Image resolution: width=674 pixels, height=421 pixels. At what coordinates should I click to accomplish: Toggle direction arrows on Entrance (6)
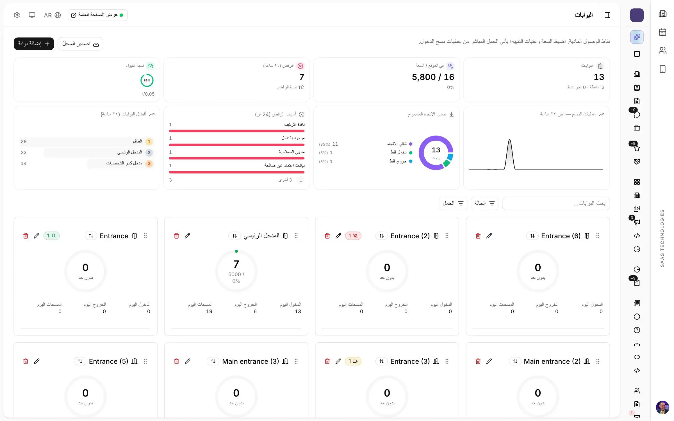532,236
